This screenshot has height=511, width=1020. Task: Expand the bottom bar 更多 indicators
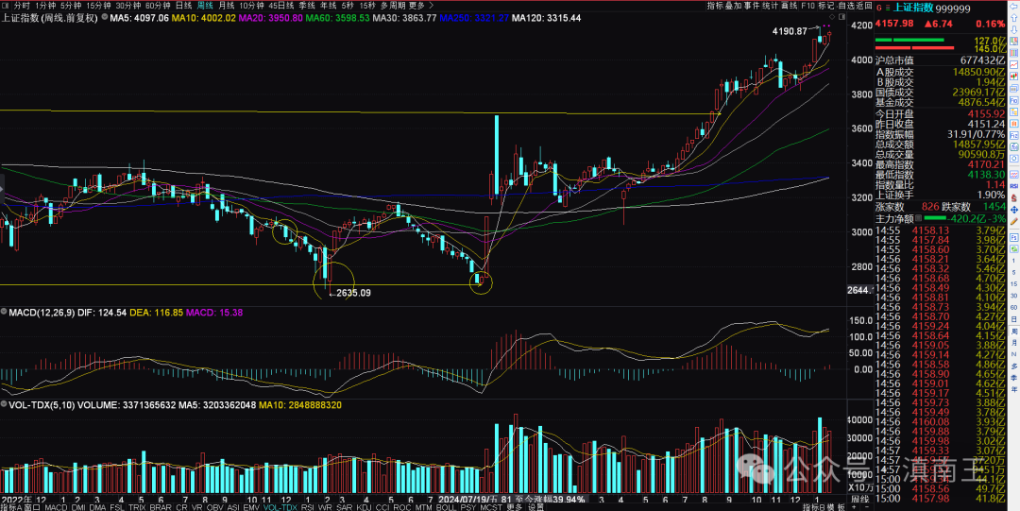coord(515,507)
